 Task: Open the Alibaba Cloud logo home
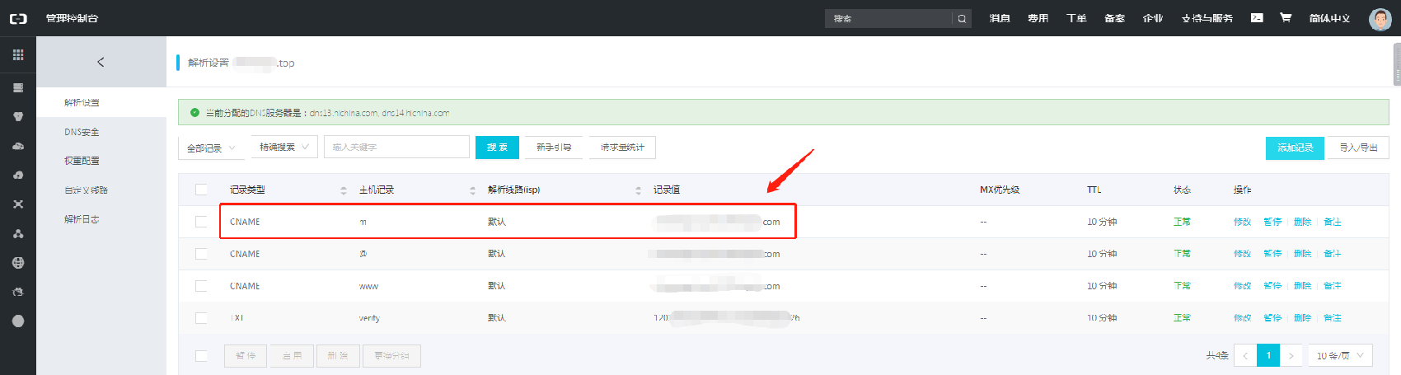(x=18, y=18)
